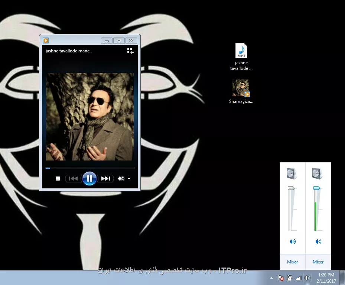The width and height of the screenshot is (345, 285).
Task: Open Action Center flag icon
Action: click(x=280, y=278)
